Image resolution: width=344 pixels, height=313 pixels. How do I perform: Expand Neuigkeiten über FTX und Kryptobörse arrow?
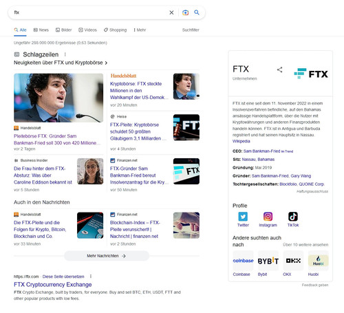pyautogui.click(x=106, y=63)
